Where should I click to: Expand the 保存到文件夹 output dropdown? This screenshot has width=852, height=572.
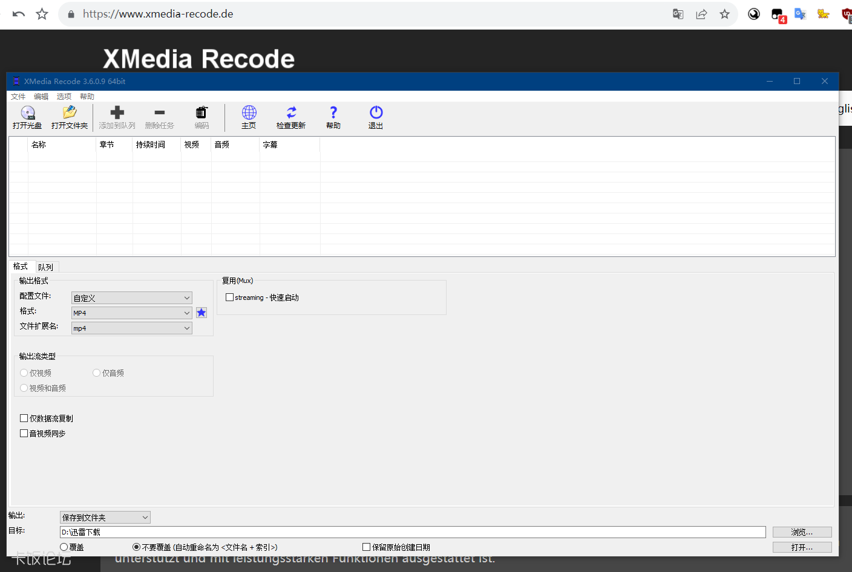tap(105, 518)
